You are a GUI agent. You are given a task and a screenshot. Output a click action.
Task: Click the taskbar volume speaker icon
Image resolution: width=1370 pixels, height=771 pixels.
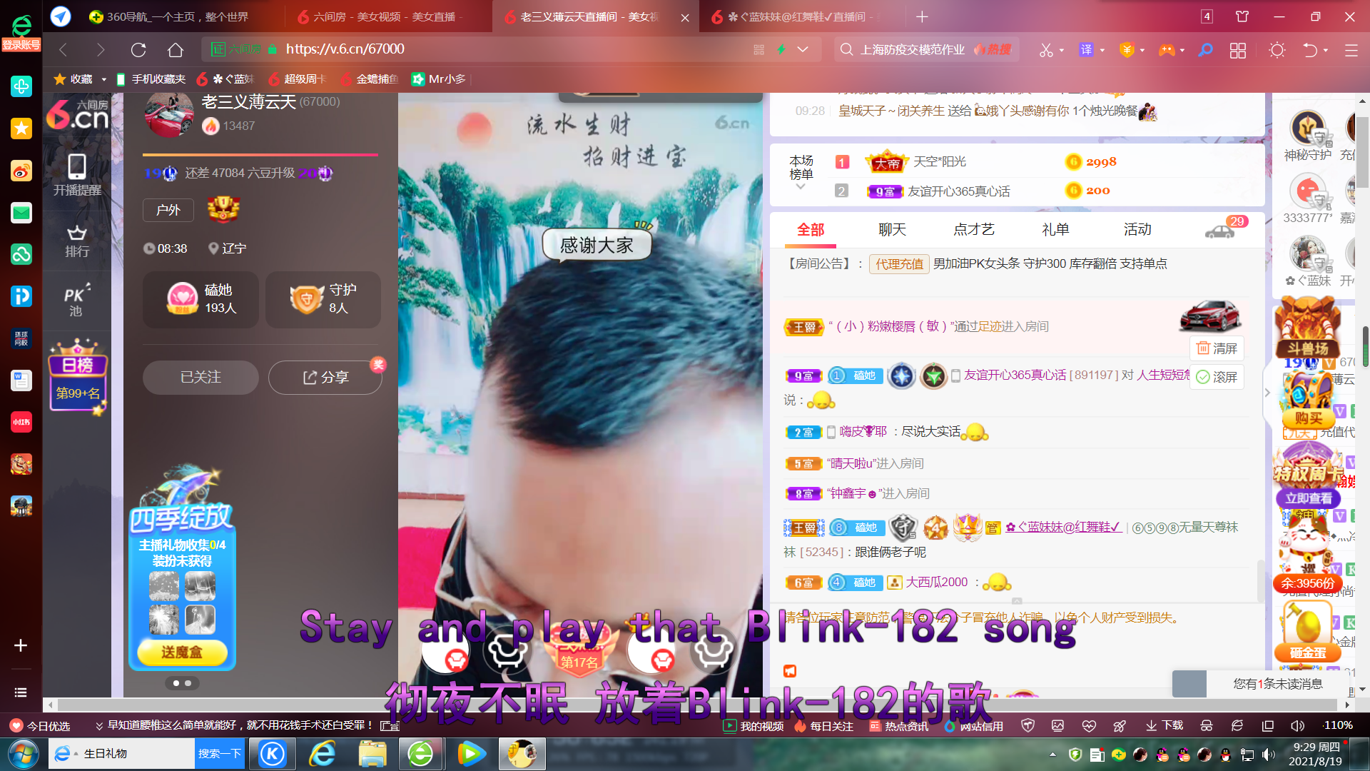[1268, 755]
